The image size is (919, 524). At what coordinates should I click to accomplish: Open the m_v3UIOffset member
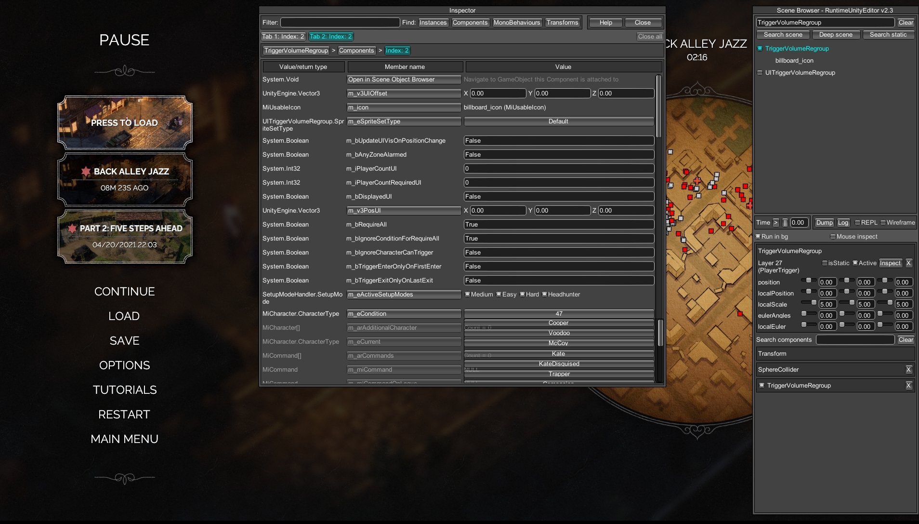click(x=404, y=93)
